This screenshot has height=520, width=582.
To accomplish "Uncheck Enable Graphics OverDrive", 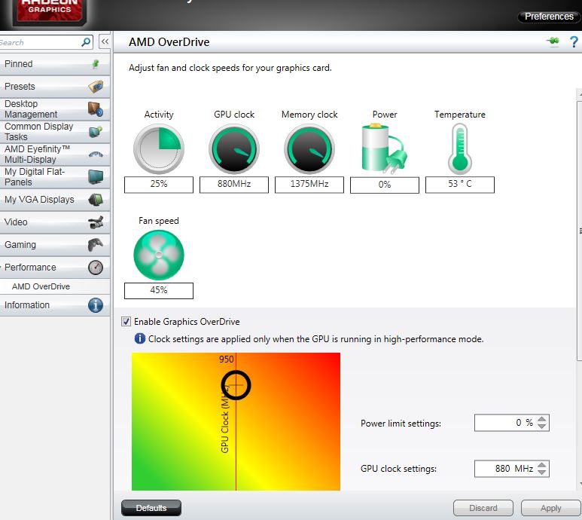I will tap(126, 321).
